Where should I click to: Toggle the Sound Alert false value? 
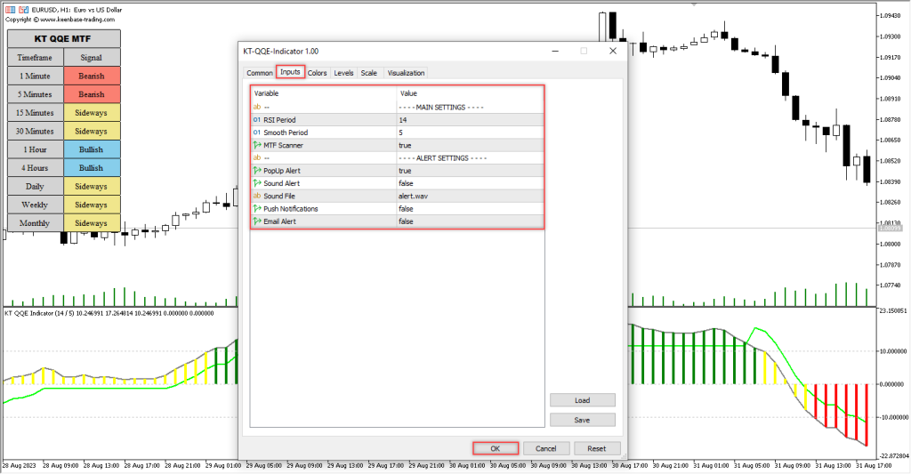469,183
